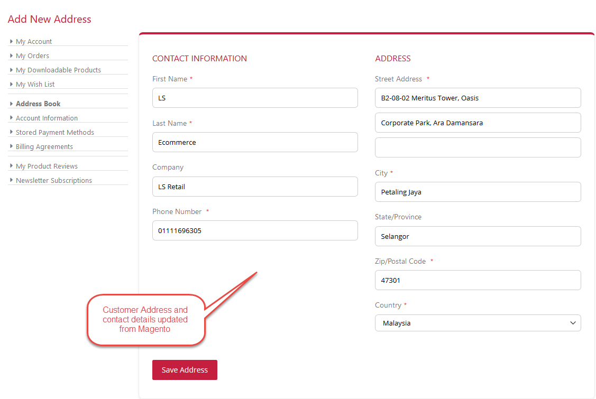The height and width of the screenshot is (399, 596).
Task: Open My Wish List link
Action: 35,85
